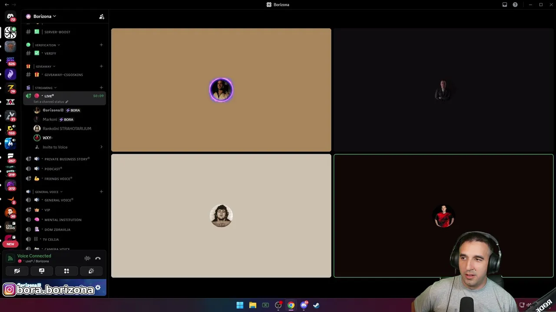Image resolution: width=556 pixels, height=312 pixels.
Task: Open the server icon with 525 badge
Action: 10,60
